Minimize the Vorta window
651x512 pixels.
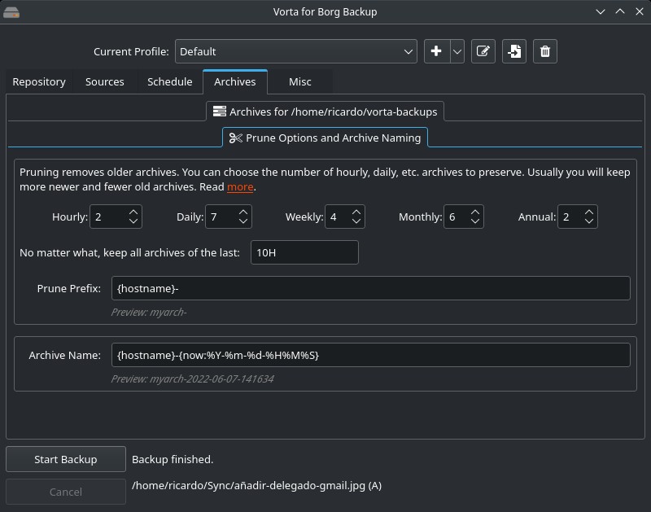click(601, 11)
